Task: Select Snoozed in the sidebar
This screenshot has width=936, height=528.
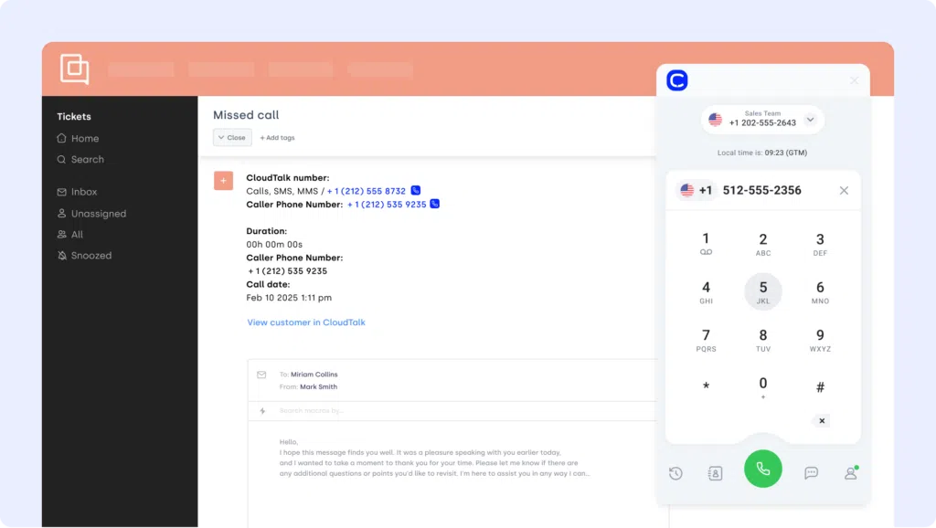Action: (90, 256)
